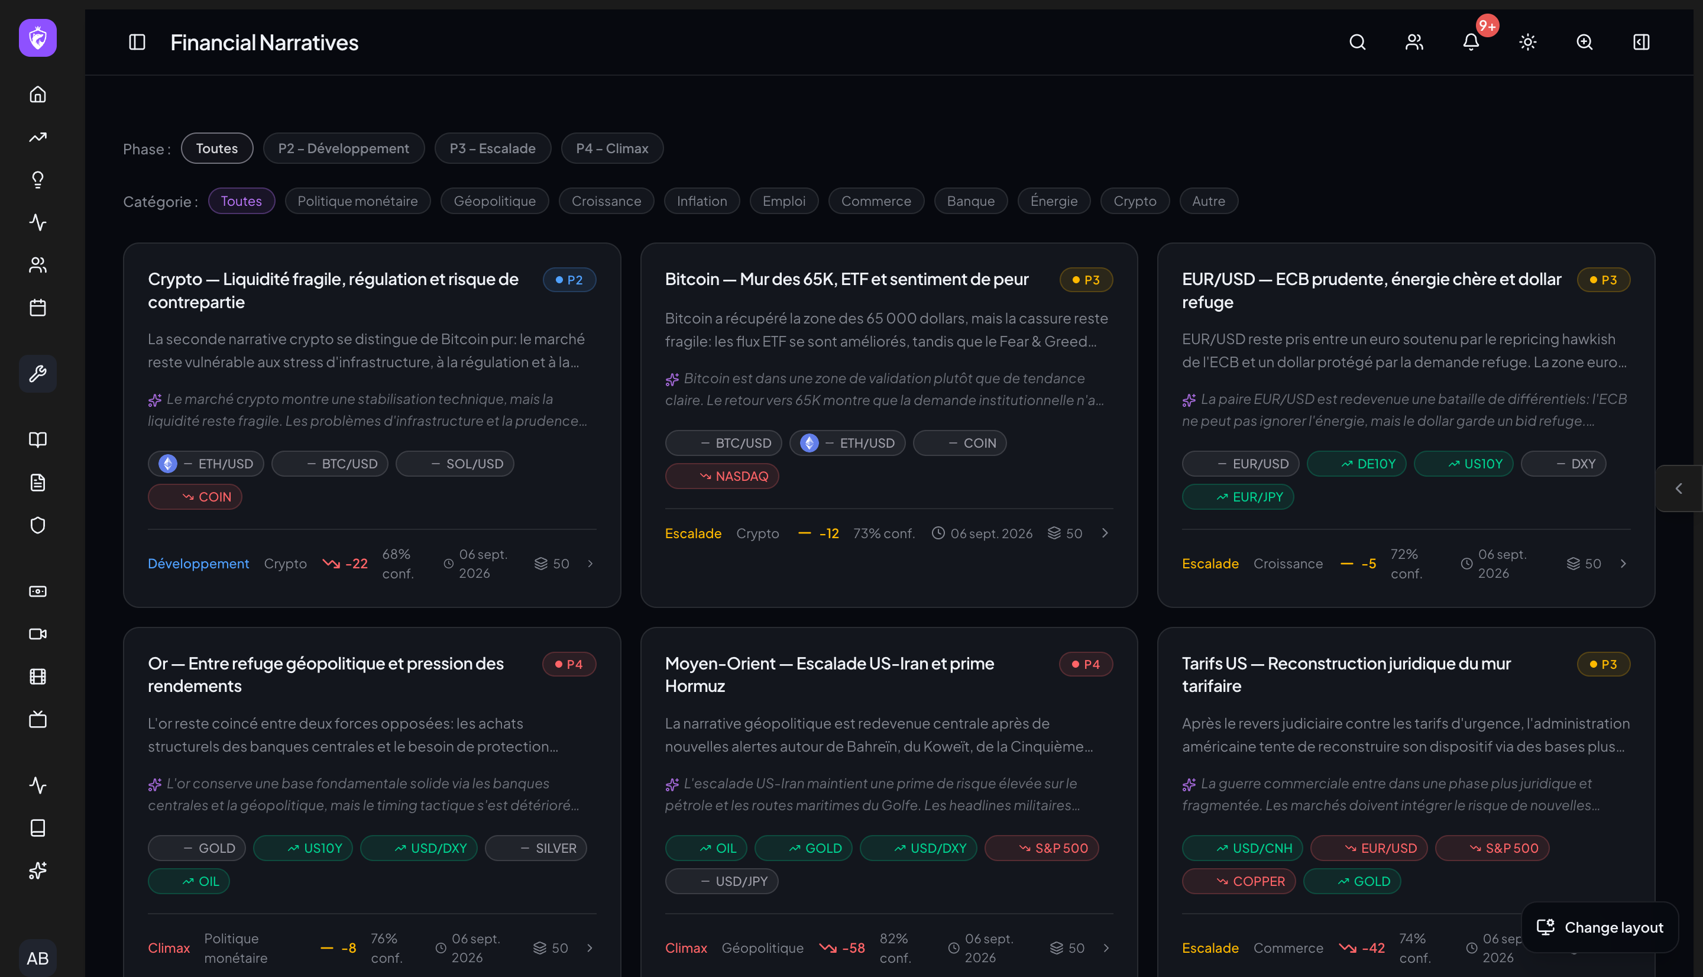
Task: Go to Home in the sidebar
Action: click(38, 95)
